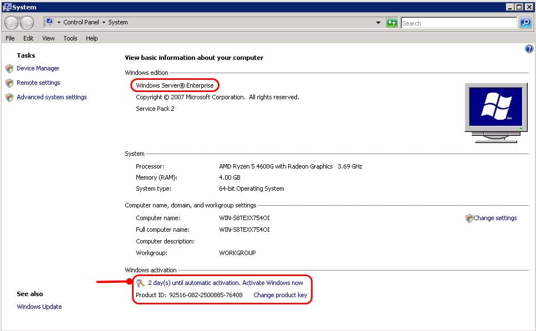Click the Computer description label
This screenshot has height=331, width=536.
[165, 241]
